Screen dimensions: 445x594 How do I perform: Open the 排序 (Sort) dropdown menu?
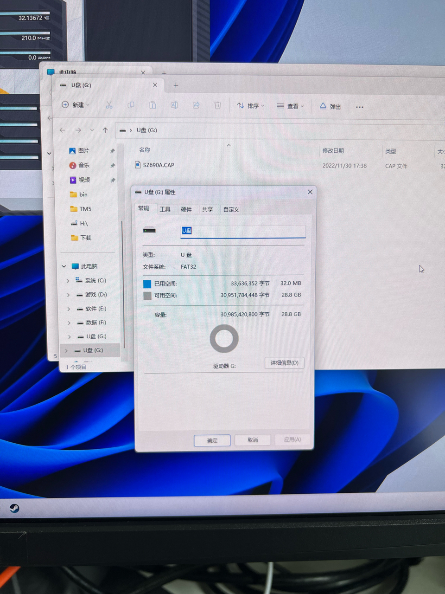click(x=250, y=106)
